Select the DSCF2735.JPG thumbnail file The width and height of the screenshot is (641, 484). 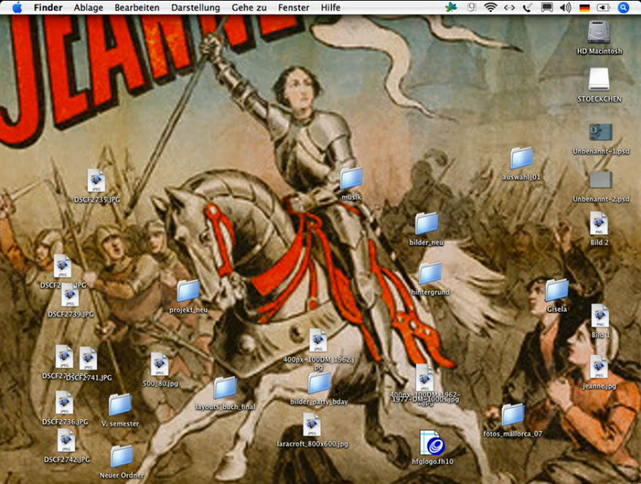pos(96,180)
